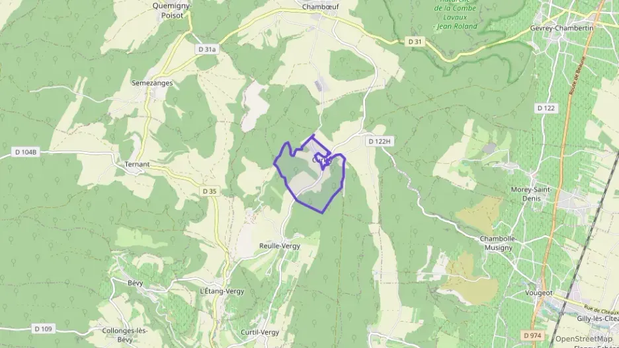
Task: Click the D 109 road badge
Action: pos(43,329)
